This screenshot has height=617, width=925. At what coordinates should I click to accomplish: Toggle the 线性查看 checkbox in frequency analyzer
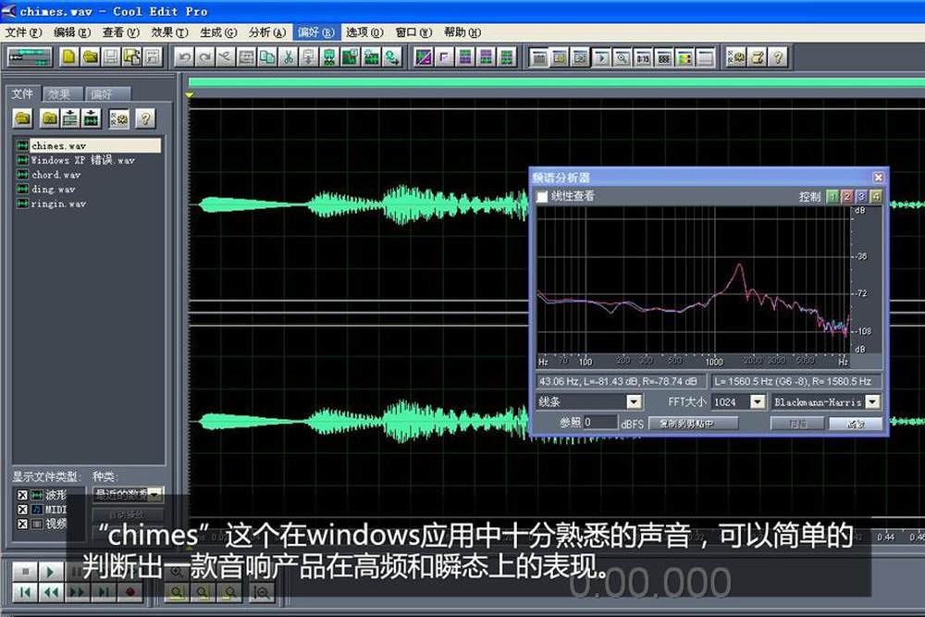tap(541, 196)
